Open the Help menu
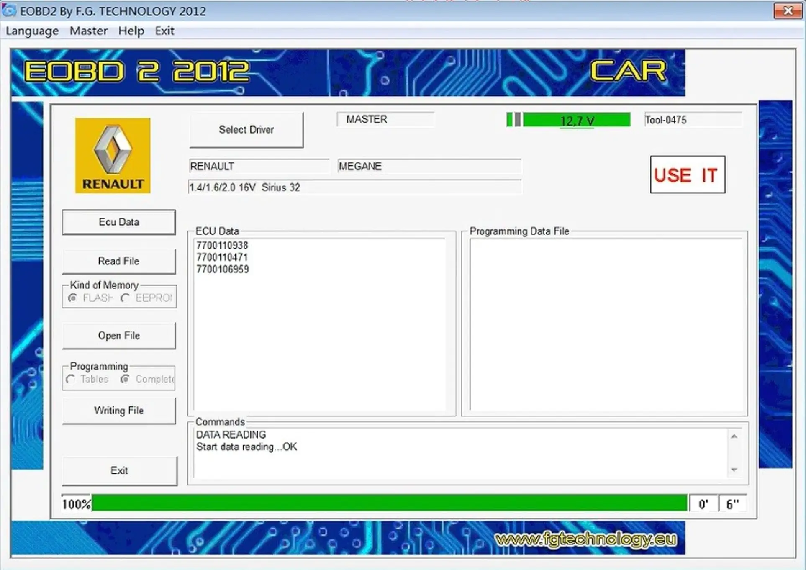This screenshot has height=570, width=806. (131, 31)
